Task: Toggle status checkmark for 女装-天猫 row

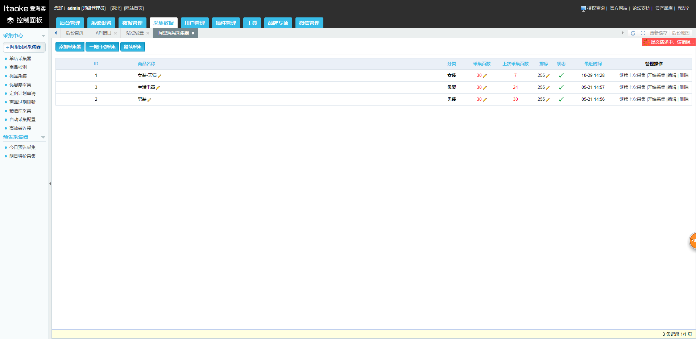Action: [x=561, y=76]
